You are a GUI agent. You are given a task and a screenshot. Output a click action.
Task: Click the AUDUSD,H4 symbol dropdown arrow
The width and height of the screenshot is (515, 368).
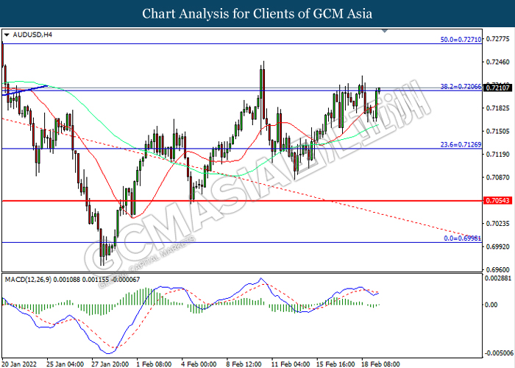[7, 35]
